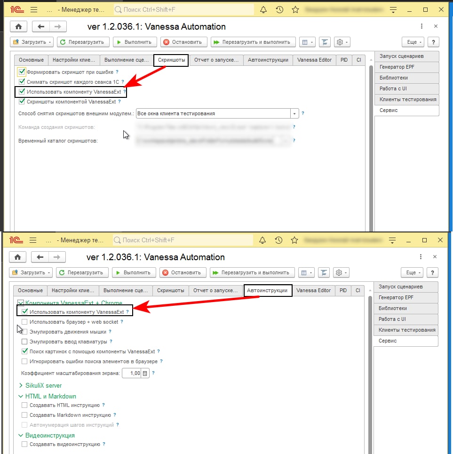Image resolution: width=453 pixels, height=454 pixels.
Task: Click text-align toolbar icon in top window
Action: click(x=325, y=42)
